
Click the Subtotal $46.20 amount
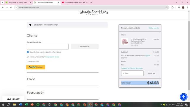156,52
